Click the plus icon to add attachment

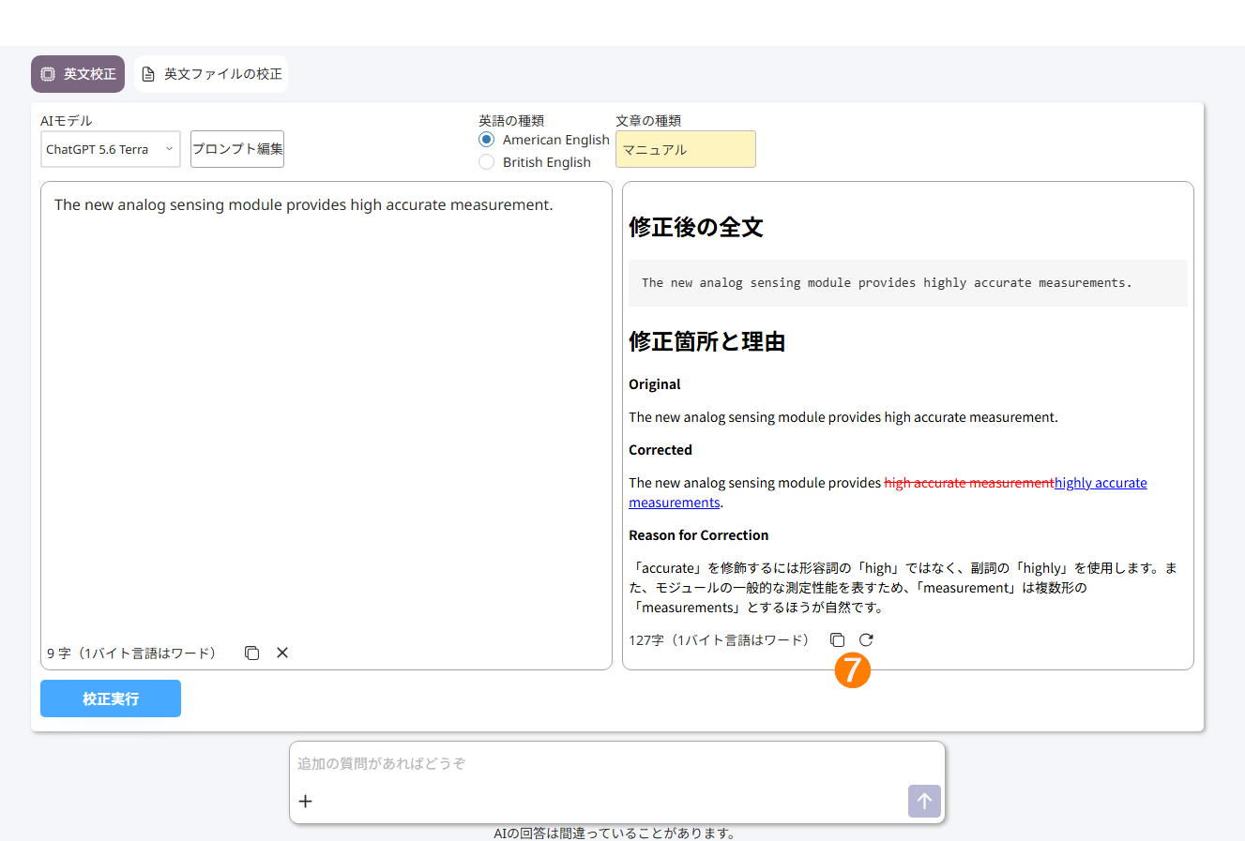point(305,801)
